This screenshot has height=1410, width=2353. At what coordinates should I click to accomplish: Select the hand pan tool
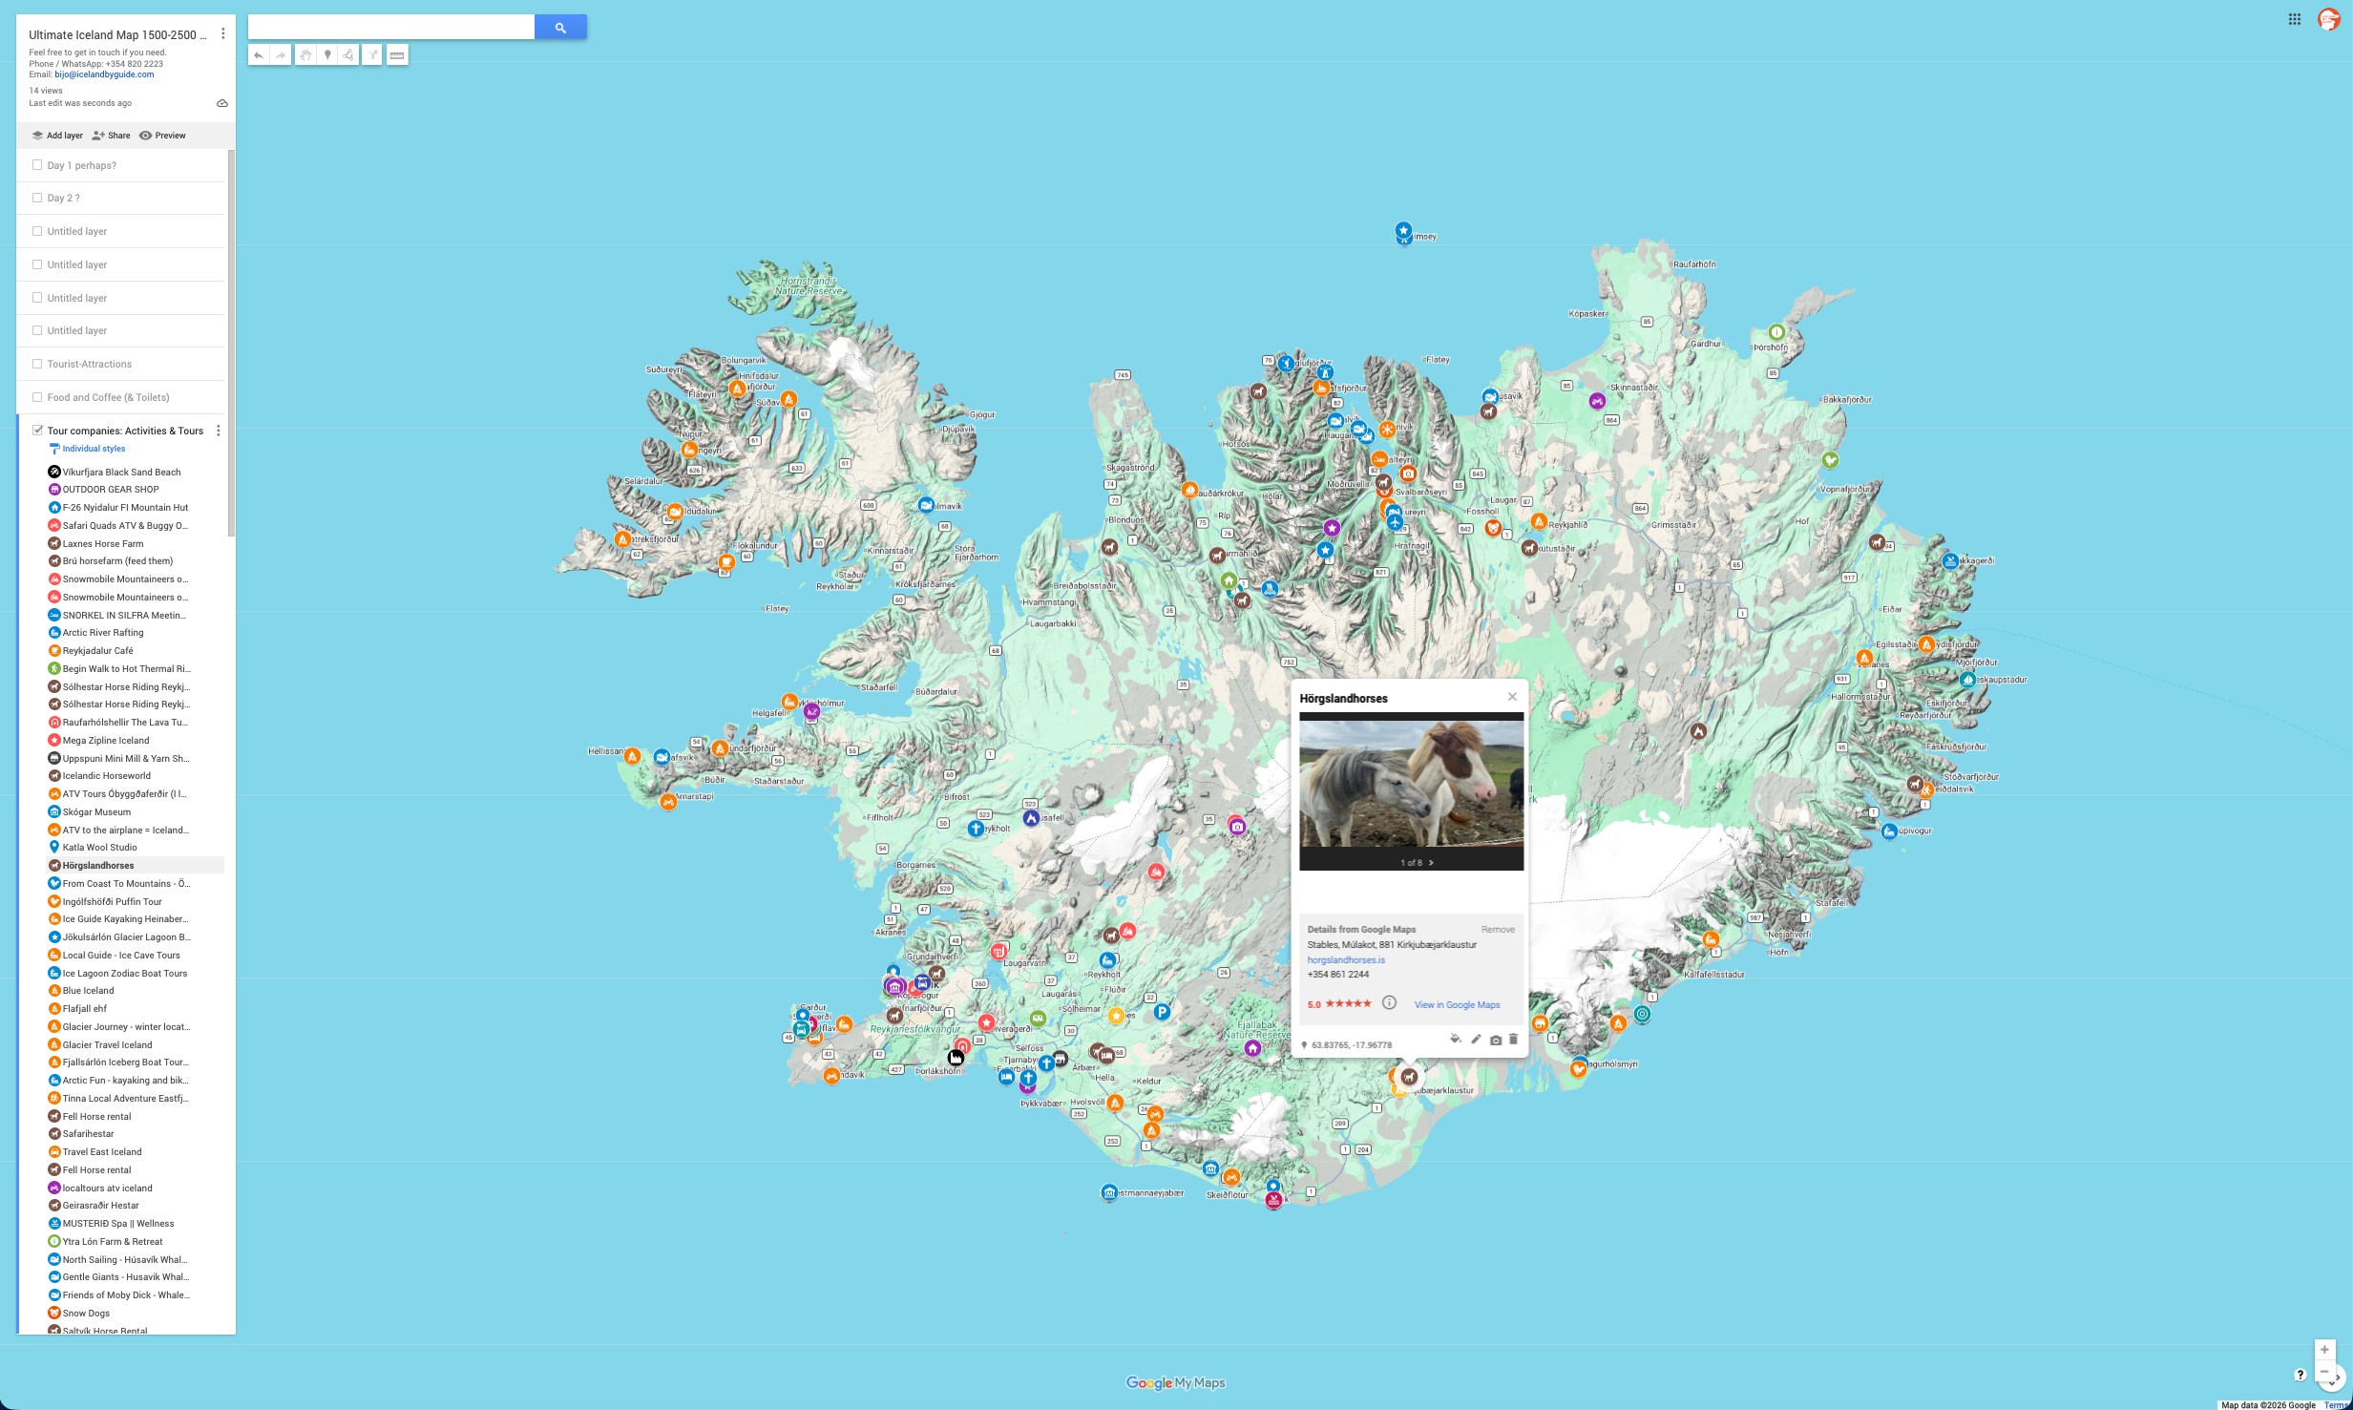coord(305,55)
